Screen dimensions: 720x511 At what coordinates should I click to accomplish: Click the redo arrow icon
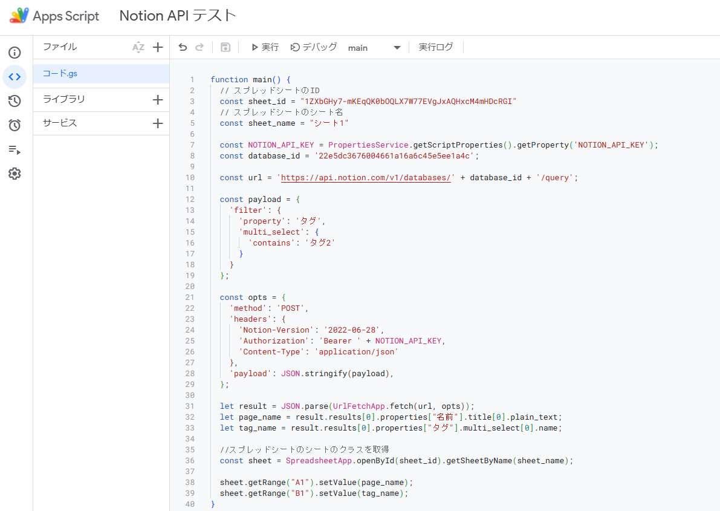click(x=199, y=47)
